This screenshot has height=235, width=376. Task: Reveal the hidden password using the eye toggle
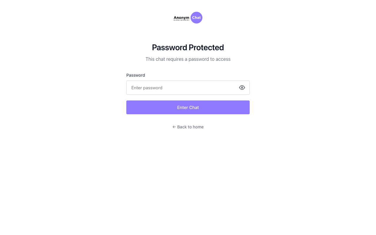click(x=242, y=88)
